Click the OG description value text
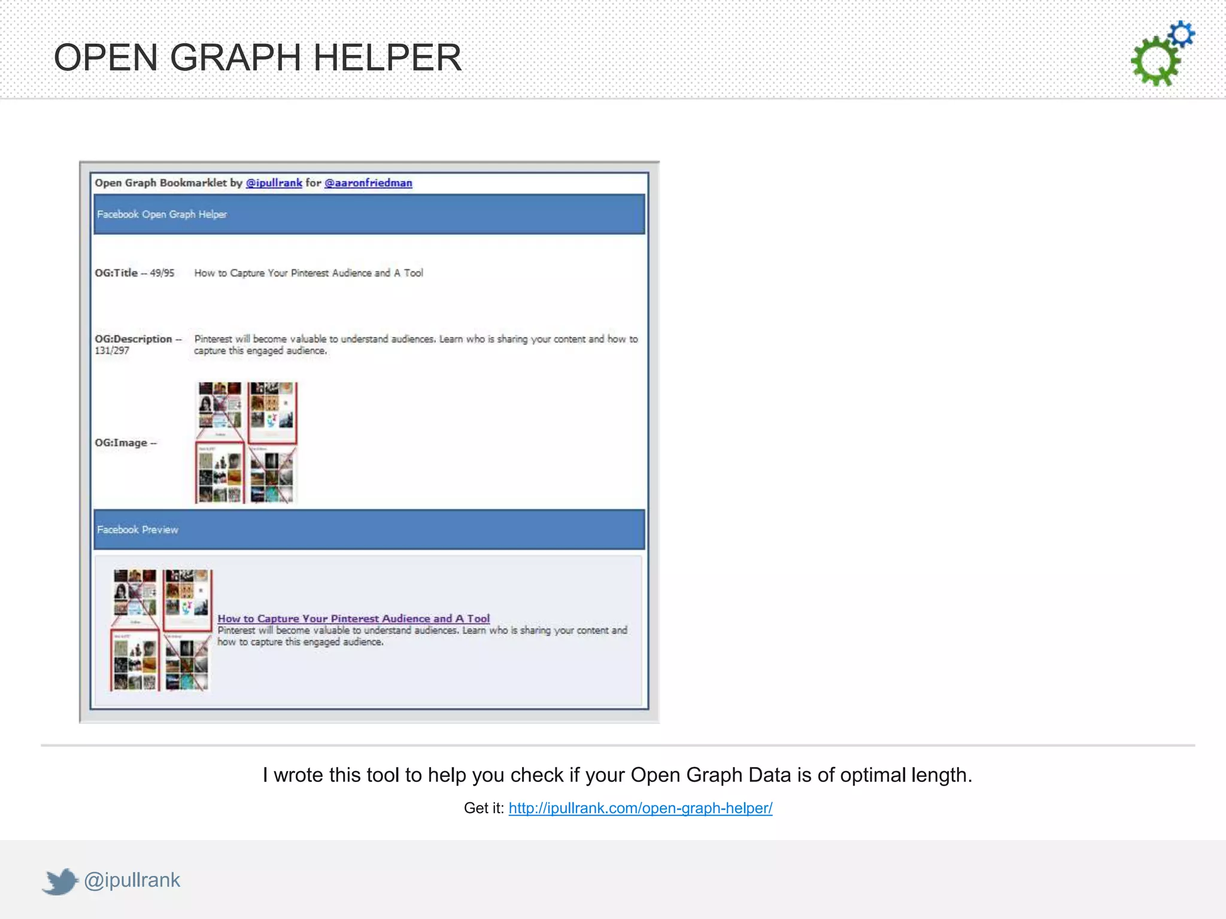This screenshot has width=1226, height=919. (x=416, y=345)
